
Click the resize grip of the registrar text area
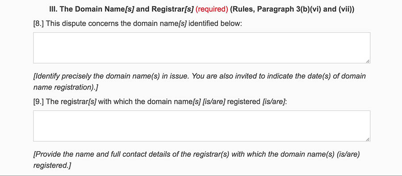pyautogui.click(x=368, y=139)
